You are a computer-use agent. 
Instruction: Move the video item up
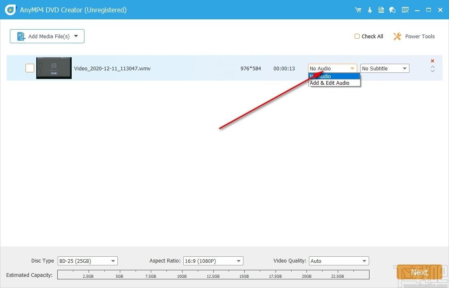point(433,67)
